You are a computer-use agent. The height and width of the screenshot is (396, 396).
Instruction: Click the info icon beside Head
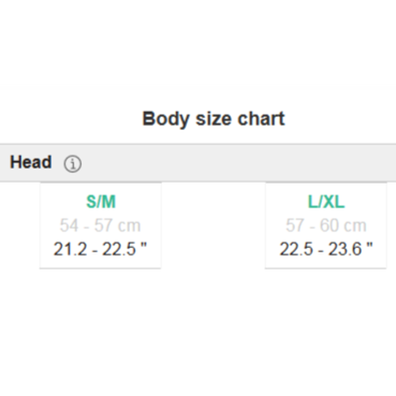[x=72, y=164]
